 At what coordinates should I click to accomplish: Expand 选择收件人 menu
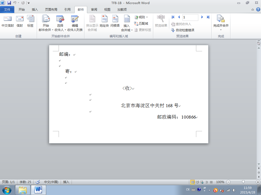point(60,23)
